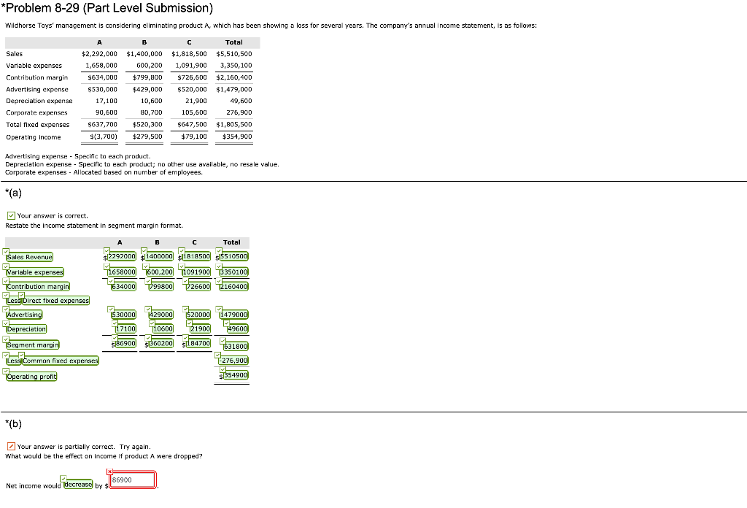Open the Variable expenses row label dropdown

point(35,272)
